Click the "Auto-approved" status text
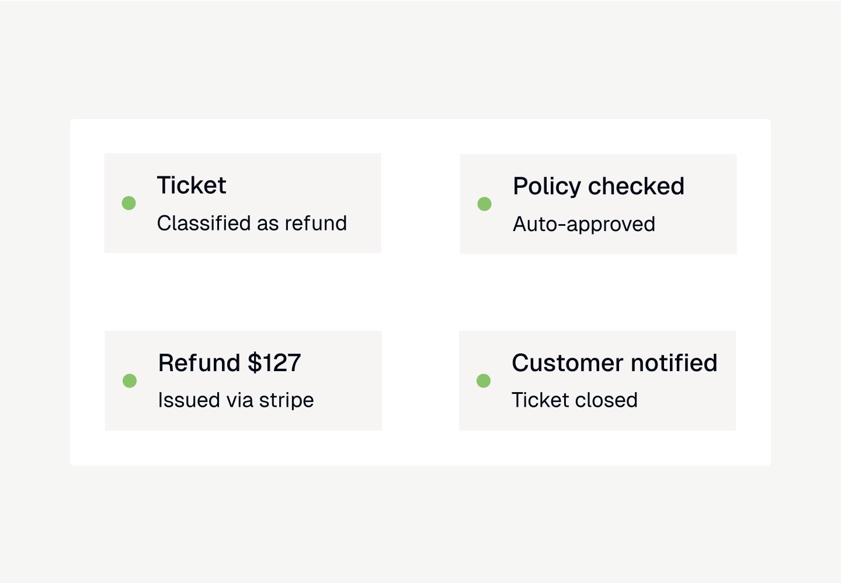 coord(583,224)
